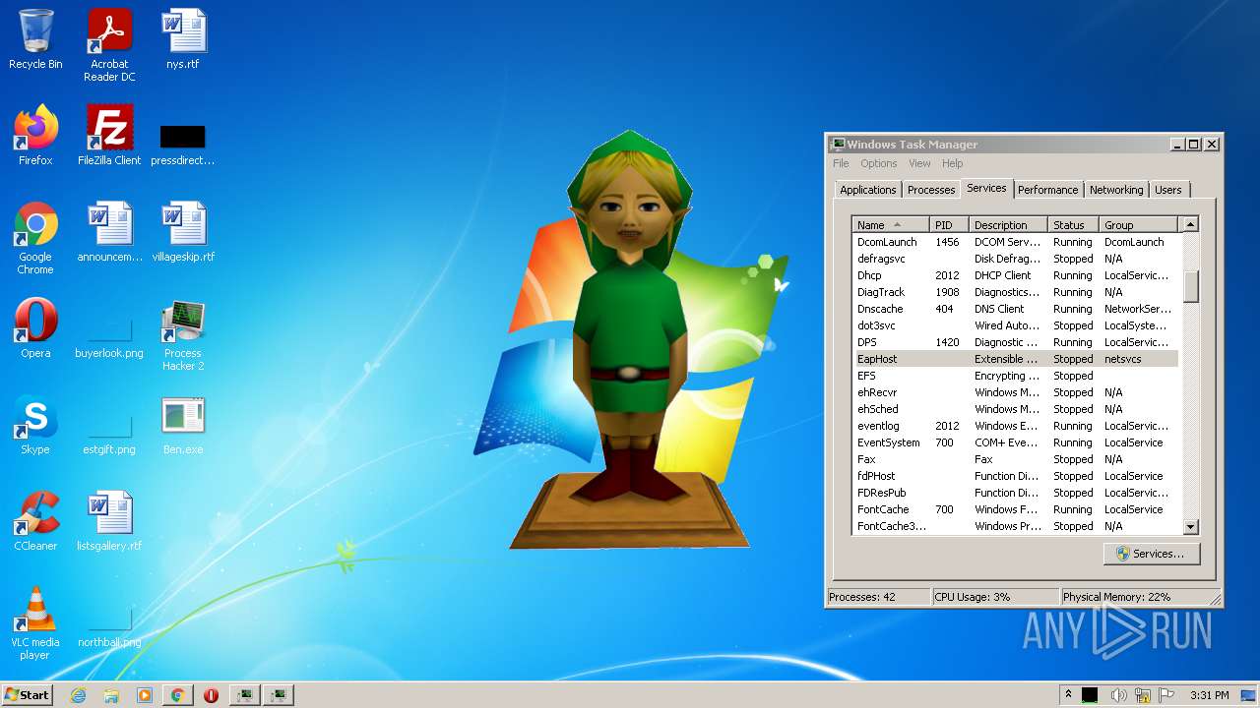Screen dimensions: 1260x708
Task: Select villageskip.rtf document
Action: pos(183,233)
